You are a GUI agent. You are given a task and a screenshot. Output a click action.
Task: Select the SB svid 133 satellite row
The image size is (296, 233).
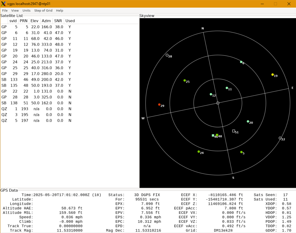(70, 80)
